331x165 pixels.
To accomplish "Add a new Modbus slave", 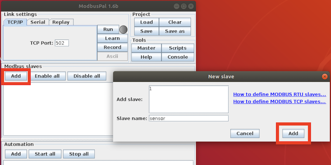I will pos(16,76).
